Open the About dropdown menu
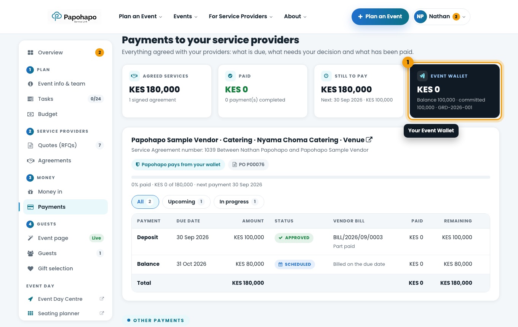 click(295, 16)
